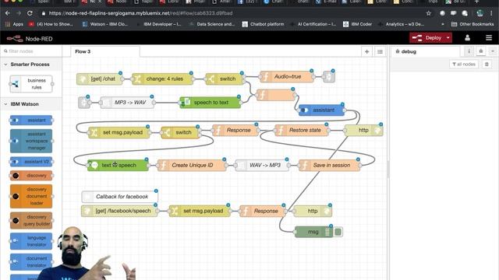499x280 pixels.
Task: Open the Chatbot platform bookmark
Action: tap(264, 24)
